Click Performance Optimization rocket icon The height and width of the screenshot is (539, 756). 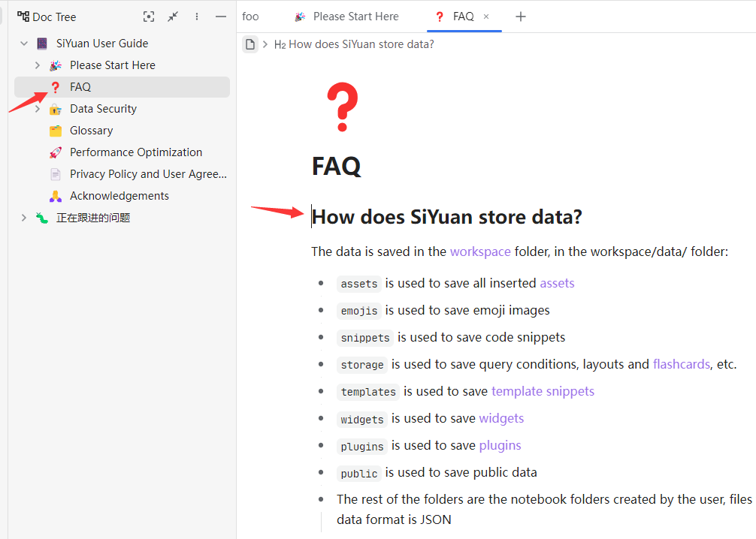pos(56,152)
